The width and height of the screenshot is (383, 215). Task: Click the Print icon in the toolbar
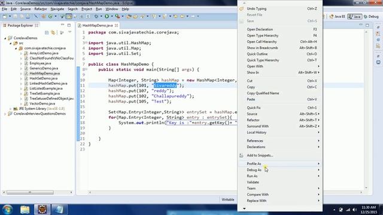click(28, 16)
